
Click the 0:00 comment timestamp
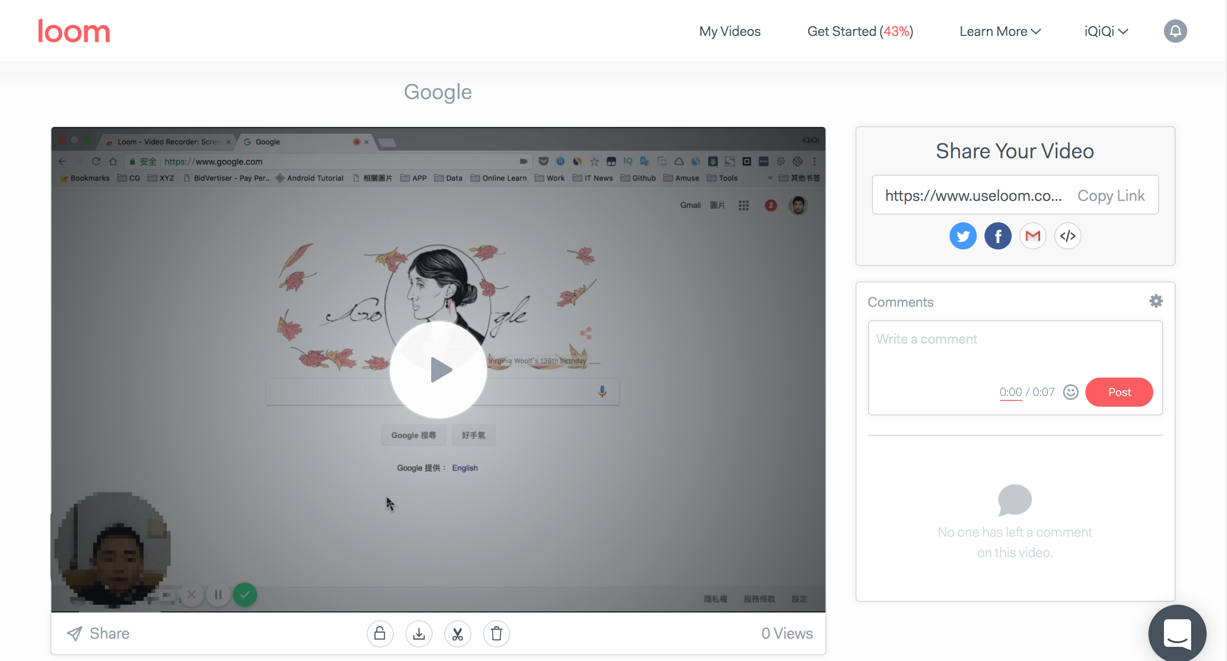click(x=1010, y=392)
